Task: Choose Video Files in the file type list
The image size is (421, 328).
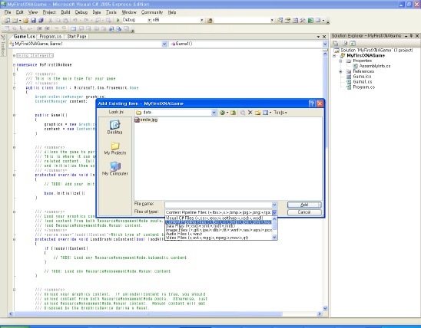Action: pos(218,238)
